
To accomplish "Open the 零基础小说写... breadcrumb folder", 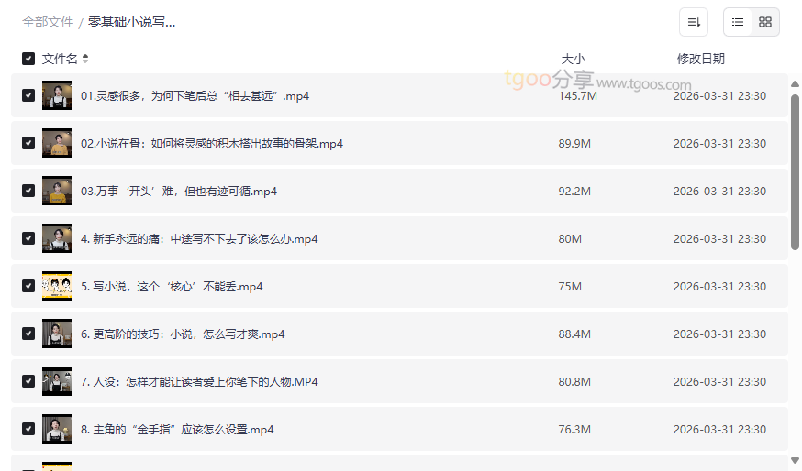I will (131, 22).
